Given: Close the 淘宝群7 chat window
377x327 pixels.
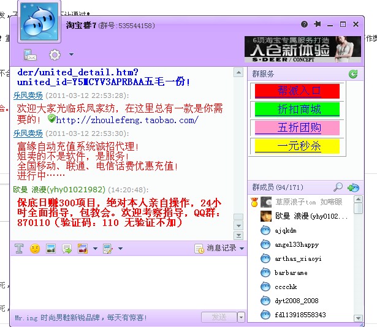Looking at the screenshot, I should [356, 24].
